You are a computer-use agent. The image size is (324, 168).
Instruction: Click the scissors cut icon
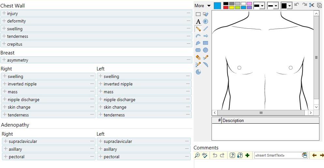[x=312, y=5]
